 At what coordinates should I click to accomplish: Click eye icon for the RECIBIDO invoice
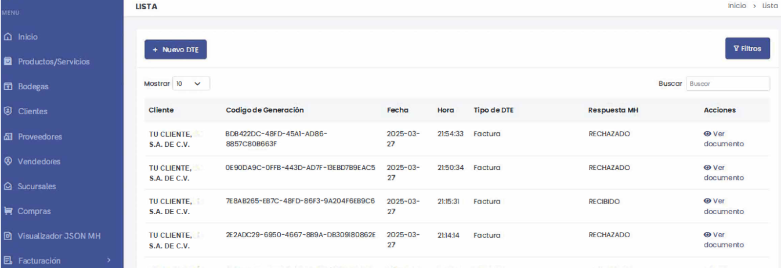coord(707,201)
